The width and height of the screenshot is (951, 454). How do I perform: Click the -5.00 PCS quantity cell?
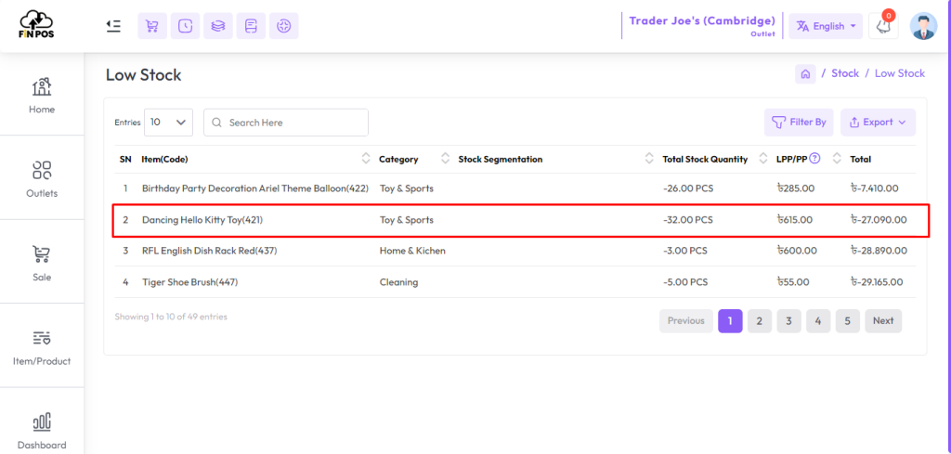pyautogui.click(x=685, y=282)
